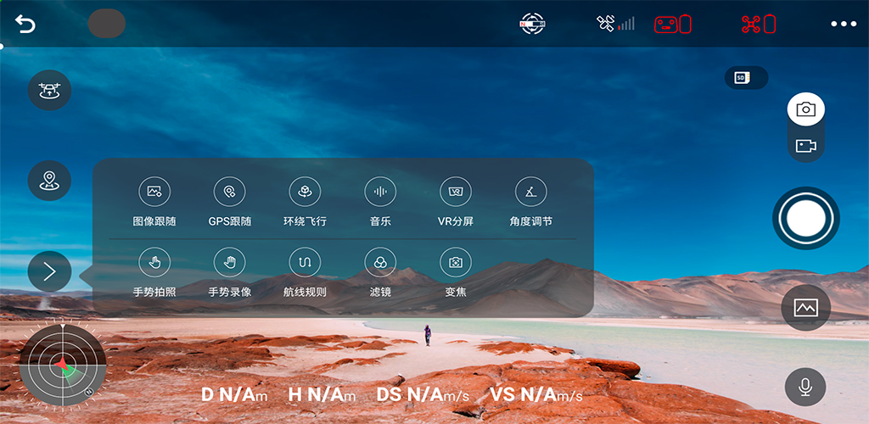Check the GPS satellite signal icon

tap(615, 24)
